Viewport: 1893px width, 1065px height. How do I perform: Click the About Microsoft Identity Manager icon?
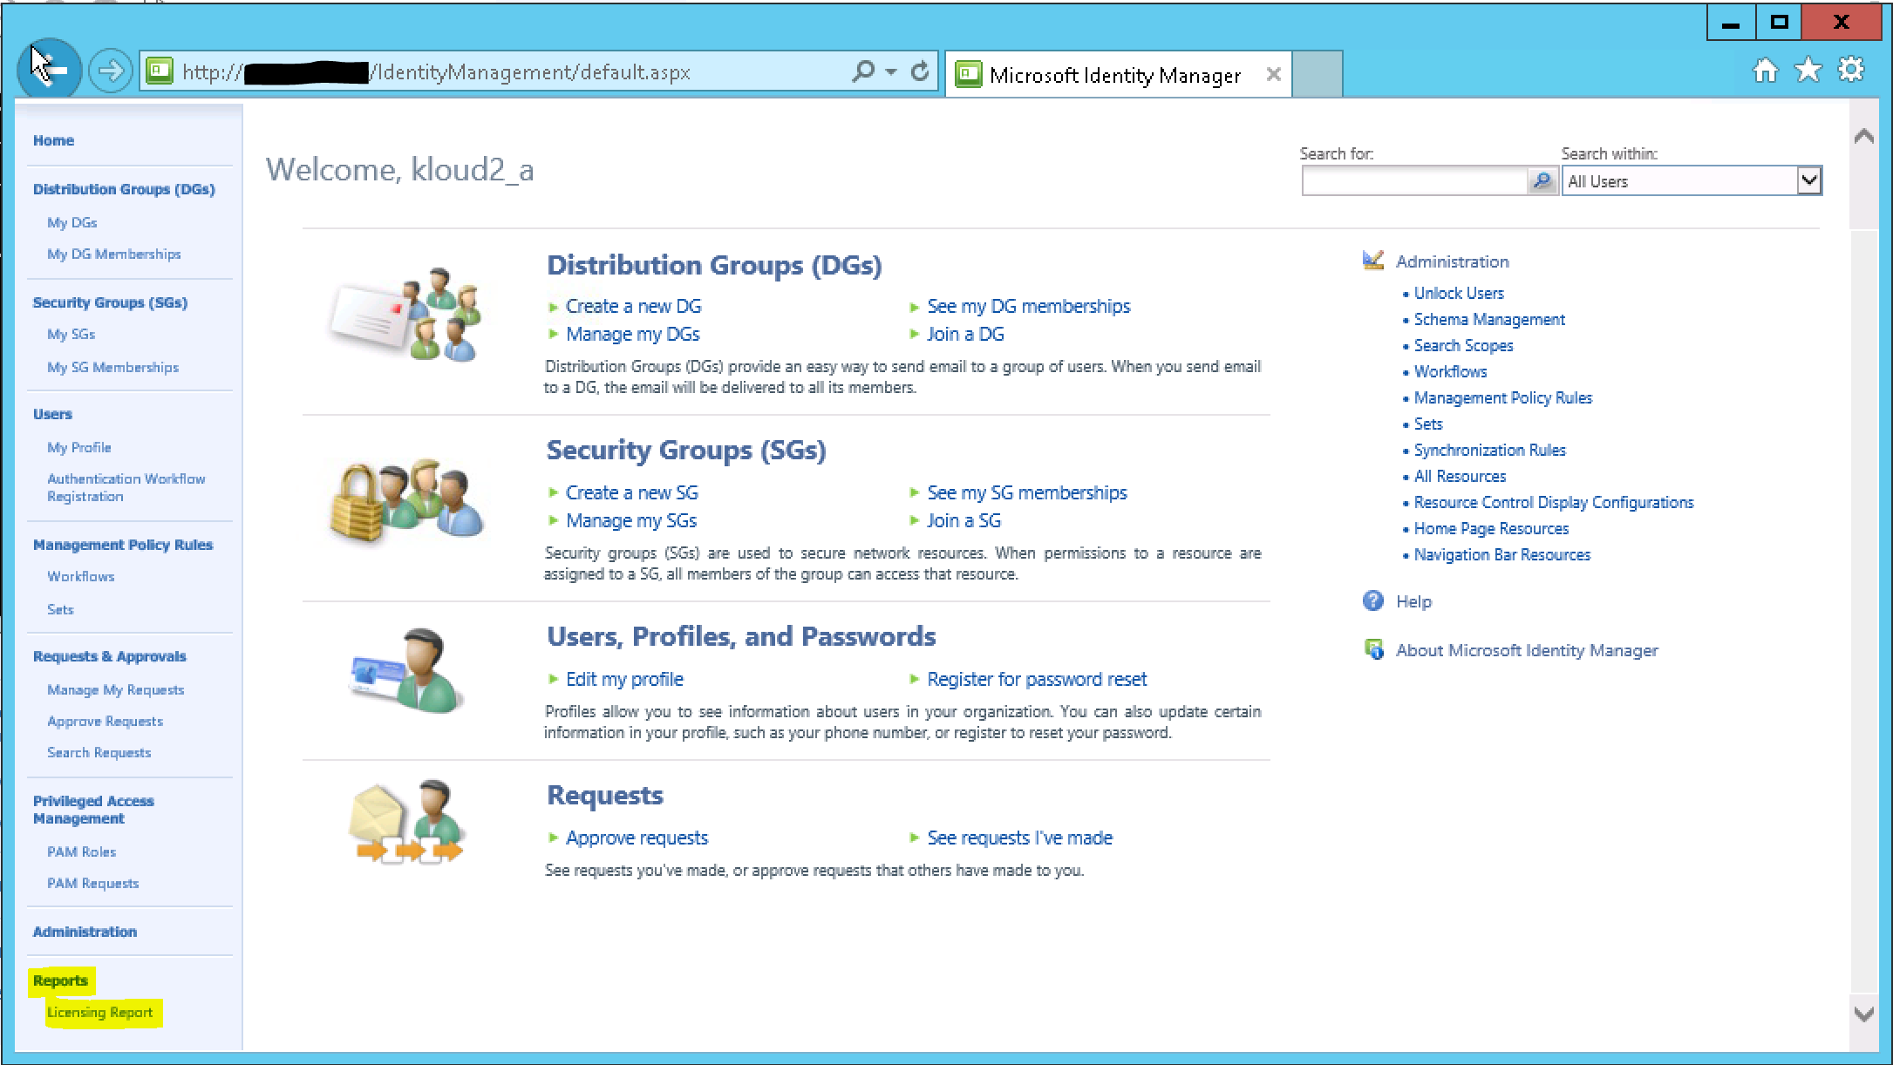[1374, 650]
